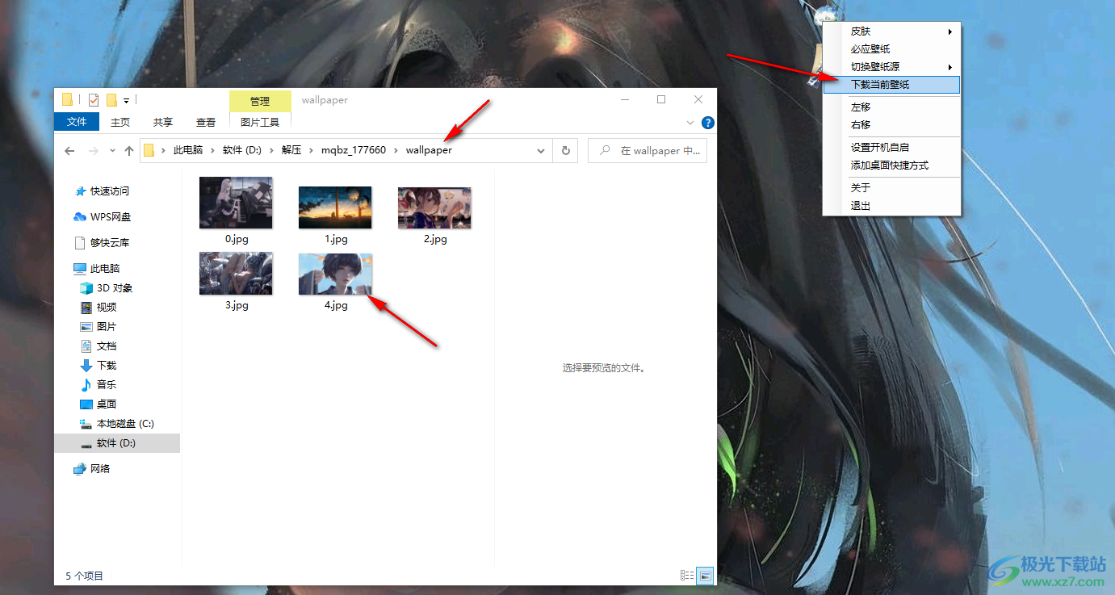The image size is (1115, 595).
Task: Go forward with the forward arrow
Action: click(x=94, y=151)
